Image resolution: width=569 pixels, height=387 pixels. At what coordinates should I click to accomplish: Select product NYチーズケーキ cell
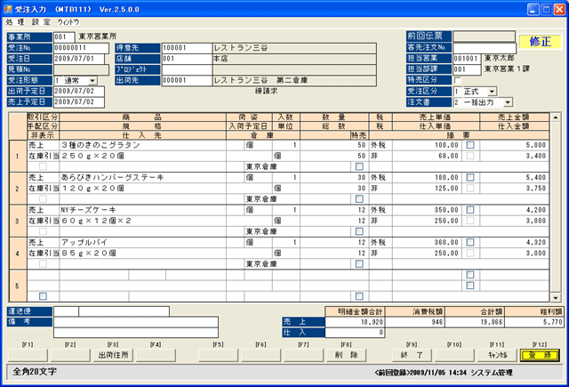(x=142, y=210)
